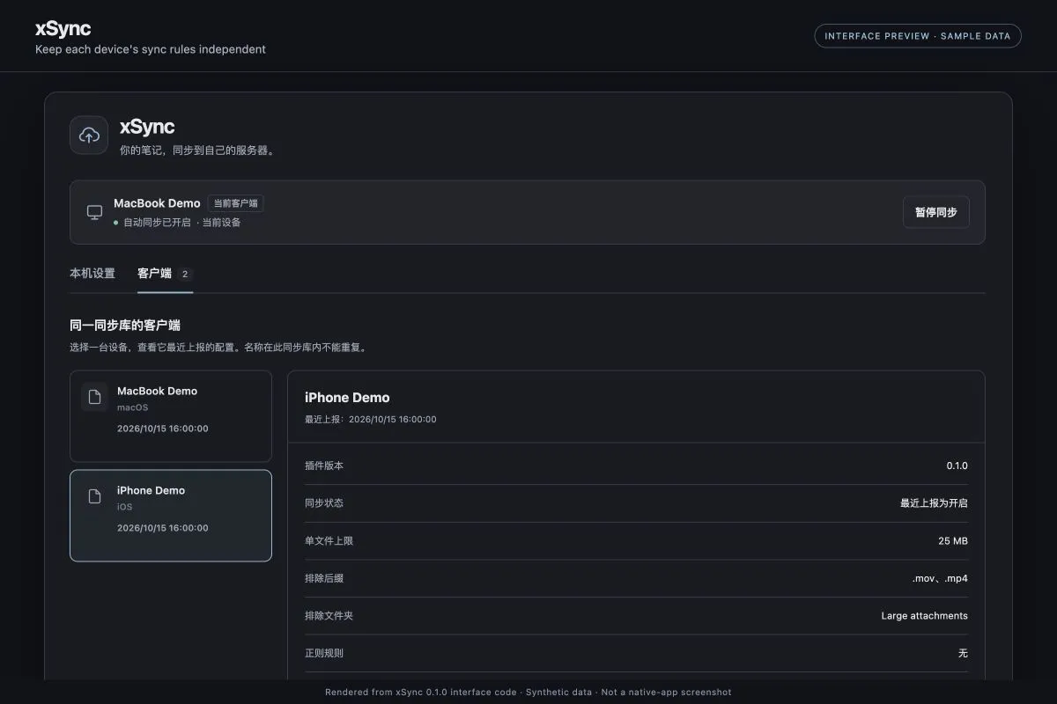Click the file icon on iPhone Demo card

click(x=94, y=496)
